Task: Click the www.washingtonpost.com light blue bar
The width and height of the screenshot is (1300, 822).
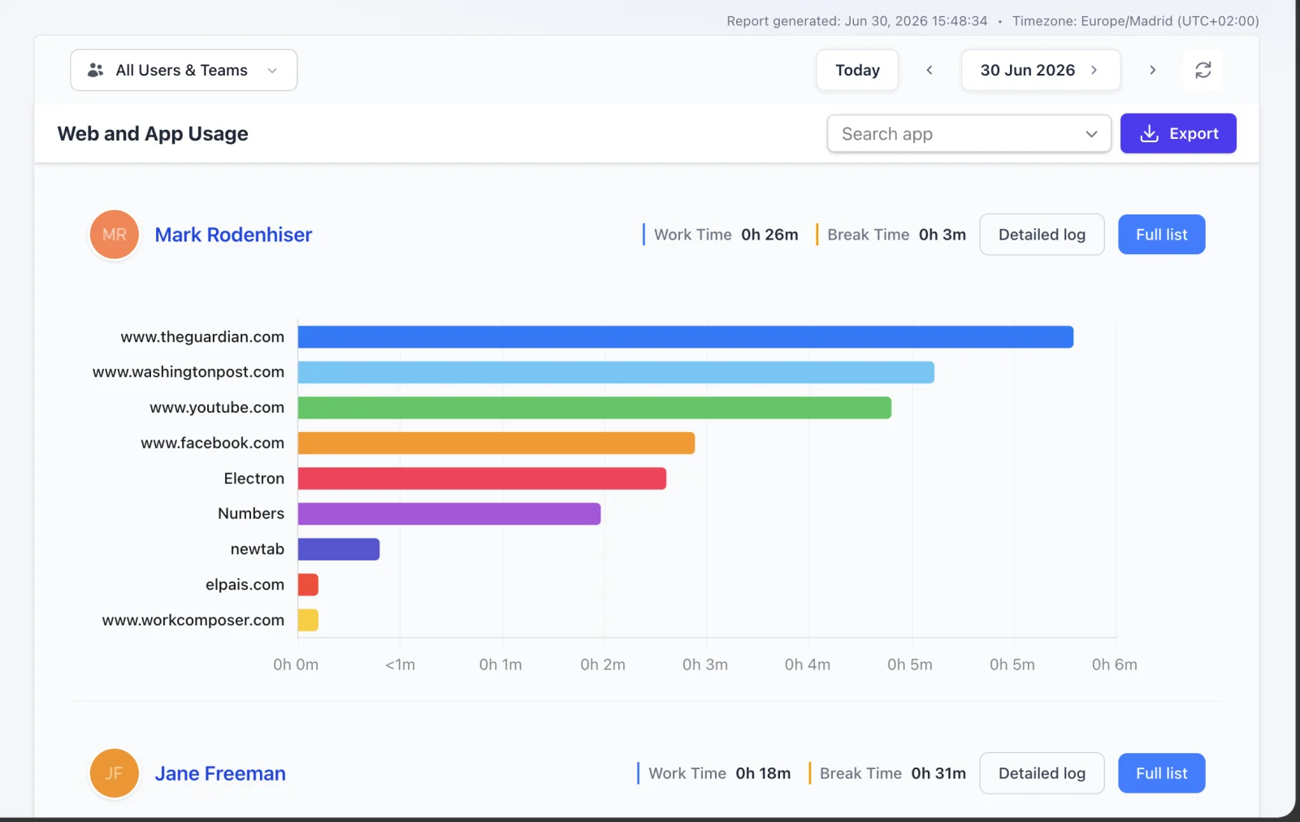Action: pyautogui.click(x=616, y=372)
